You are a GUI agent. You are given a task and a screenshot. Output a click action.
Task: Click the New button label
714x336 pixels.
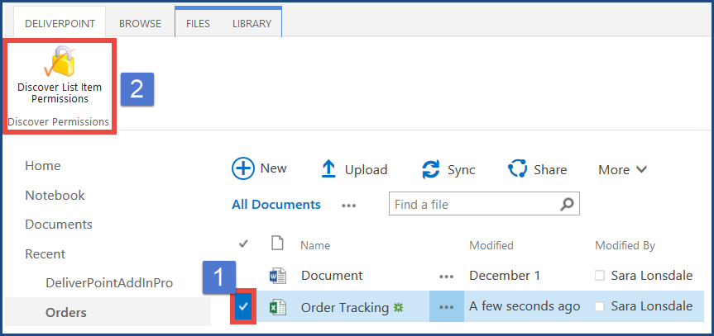tap(273, 168)
